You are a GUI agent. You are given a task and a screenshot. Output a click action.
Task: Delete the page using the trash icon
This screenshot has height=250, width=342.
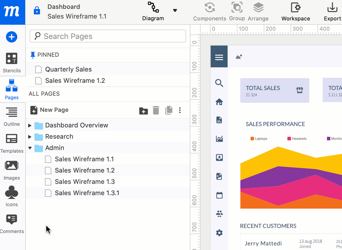pyautogui.click(x=156, y=110)
